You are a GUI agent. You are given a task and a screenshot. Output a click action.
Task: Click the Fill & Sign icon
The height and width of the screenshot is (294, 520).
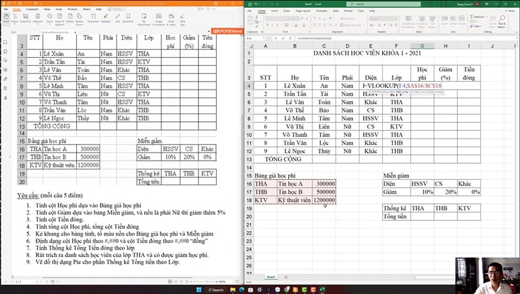click(182, 19)
